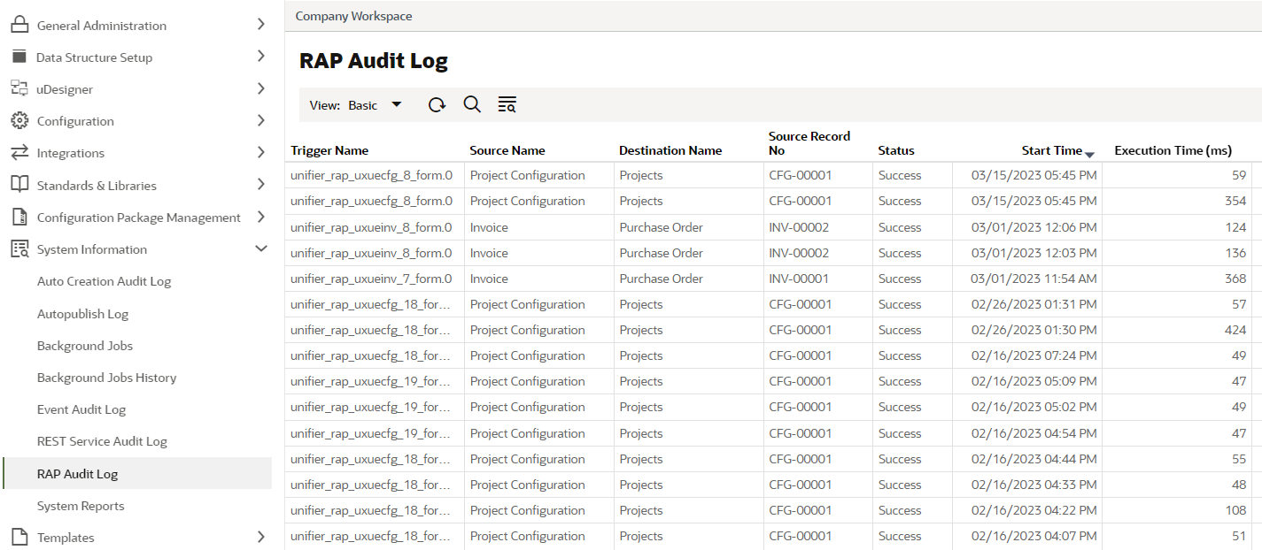Activate the Find on Page icon

pyautogui.click(x=507, y=104)
